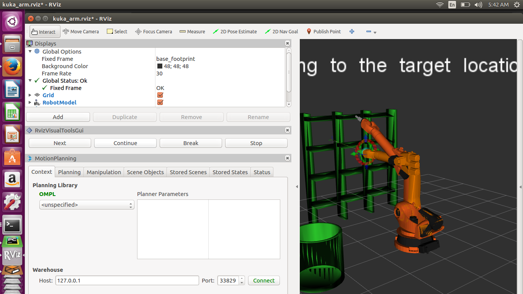523x294 pixels.
Task: Click the minus remove-tool icon in toolbar
Action: [368, 32]
